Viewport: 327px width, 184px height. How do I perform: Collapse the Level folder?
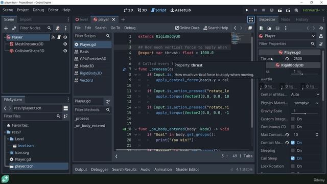(x=8, y=139)
